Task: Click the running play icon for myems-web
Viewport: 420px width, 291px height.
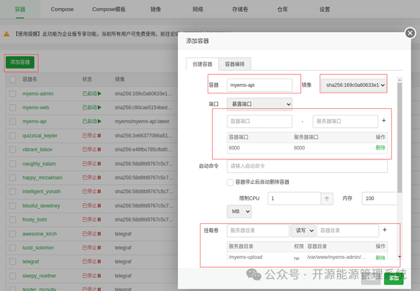Action: tap(100, 108)
